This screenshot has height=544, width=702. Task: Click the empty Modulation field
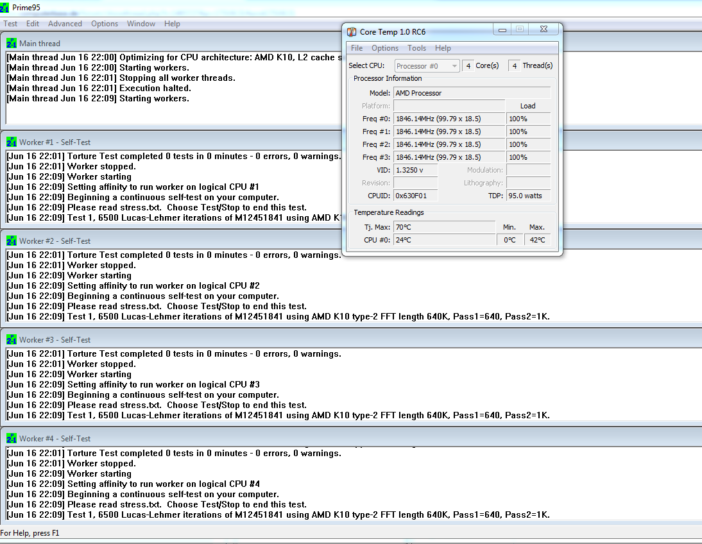pyautogui.click(x=528, y=170)
